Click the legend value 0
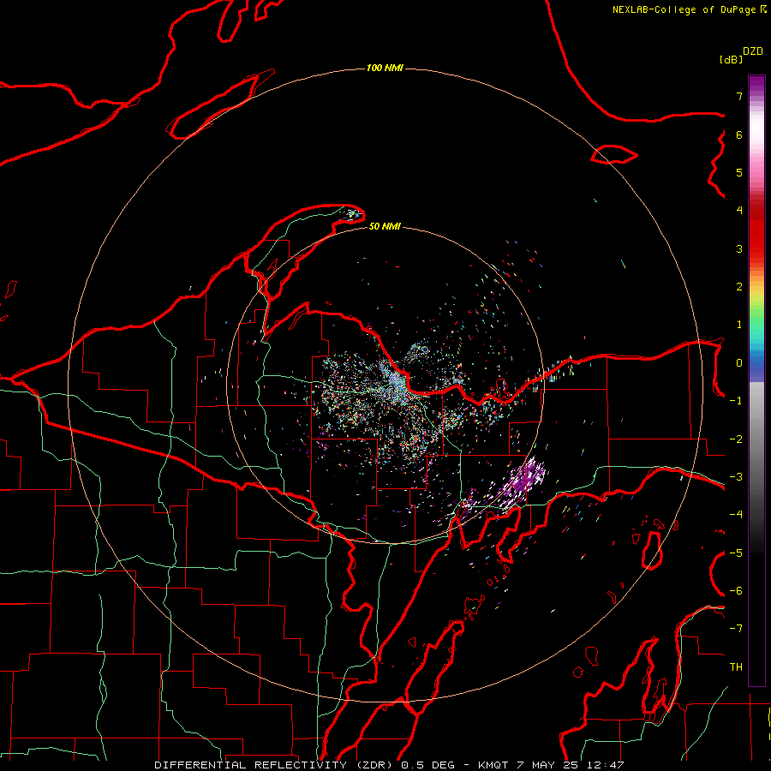The height and width of the screenshot is (771, 771). click(x=739, y=363)
